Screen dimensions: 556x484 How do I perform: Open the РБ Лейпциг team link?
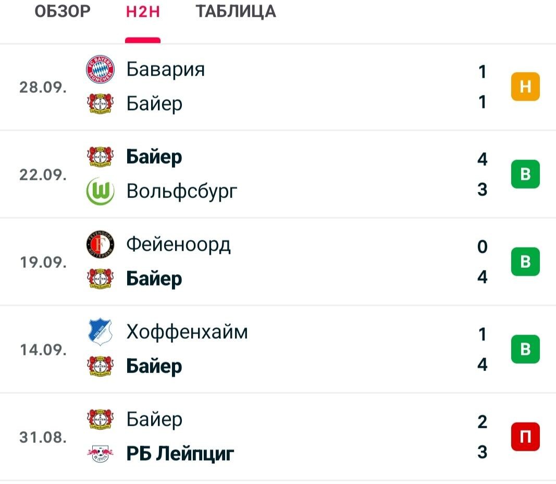[180, 454]
